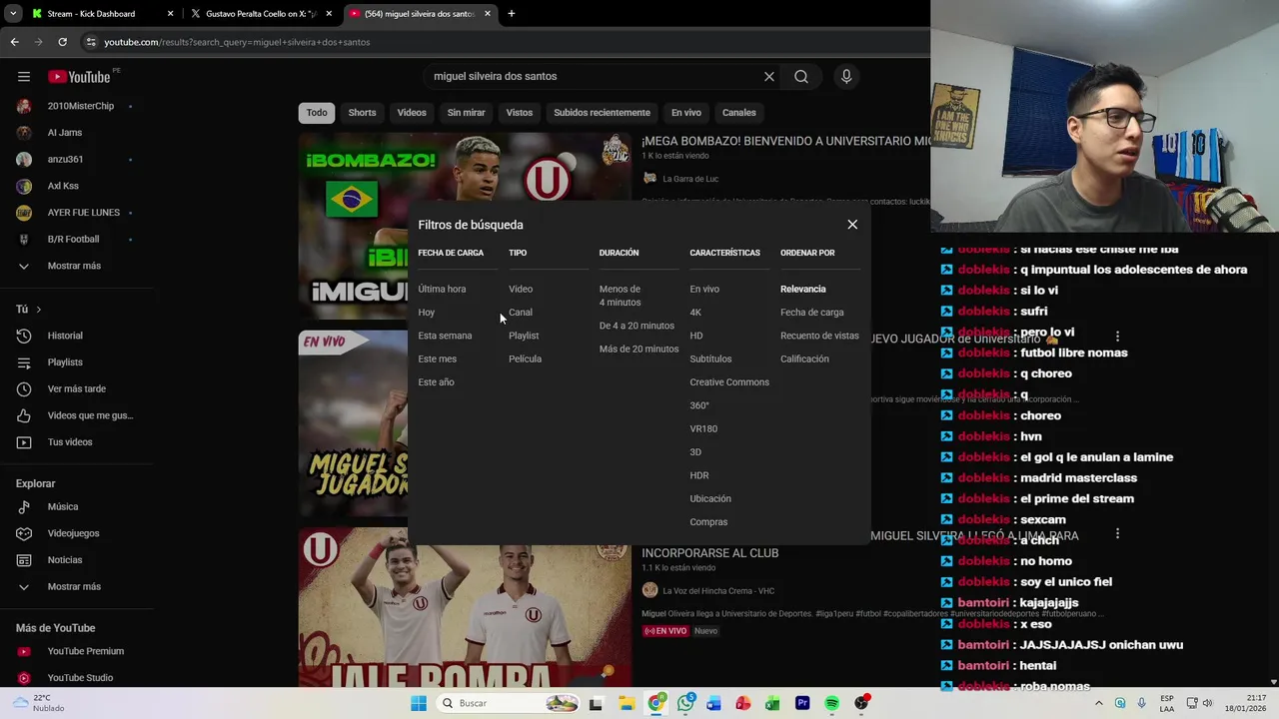
Task: Select the Subidos recientemente chip
Action: click(602, 113)
